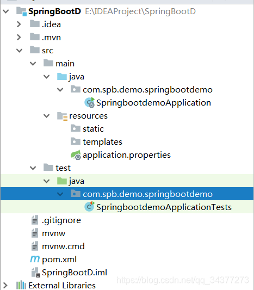Select SpringBootD.iml file name
Image resolution: width=254 pixels, height=290 pixels.
click(75, 273)
